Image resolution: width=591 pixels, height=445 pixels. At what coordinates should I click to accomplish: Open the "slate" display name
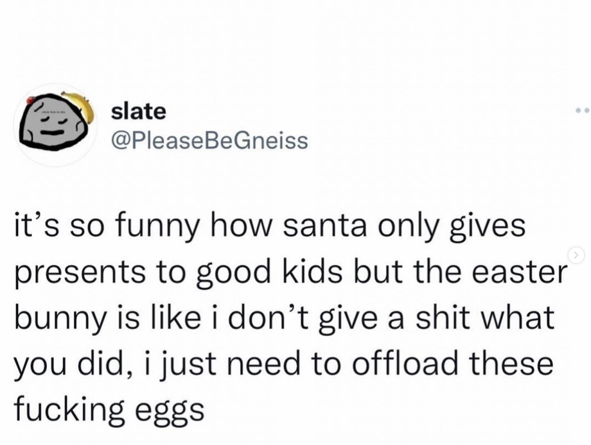click(x=138, y=111)
